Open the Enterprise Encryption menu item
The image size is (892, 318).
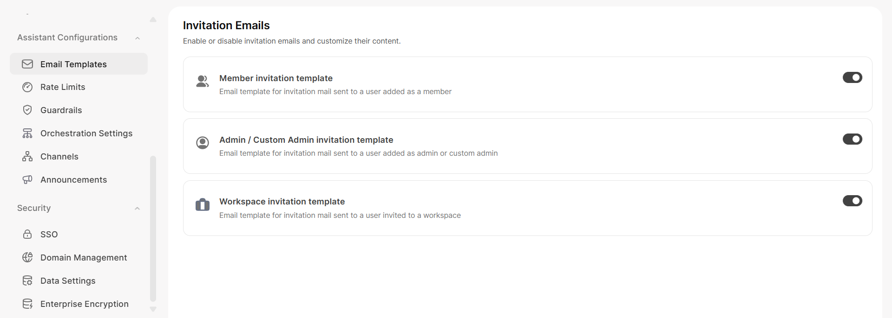(x=84, y=304)
